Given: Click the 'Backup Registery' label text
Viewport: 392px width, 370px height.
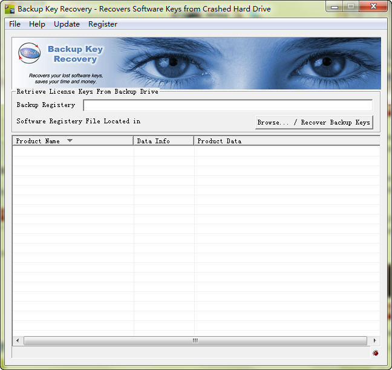Looking at the screenshot, I should point(46,105).
